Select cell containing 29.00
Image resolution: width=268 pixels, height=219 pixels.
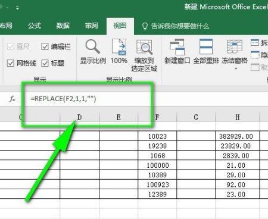pyautogui.click(x=238, y=175)
